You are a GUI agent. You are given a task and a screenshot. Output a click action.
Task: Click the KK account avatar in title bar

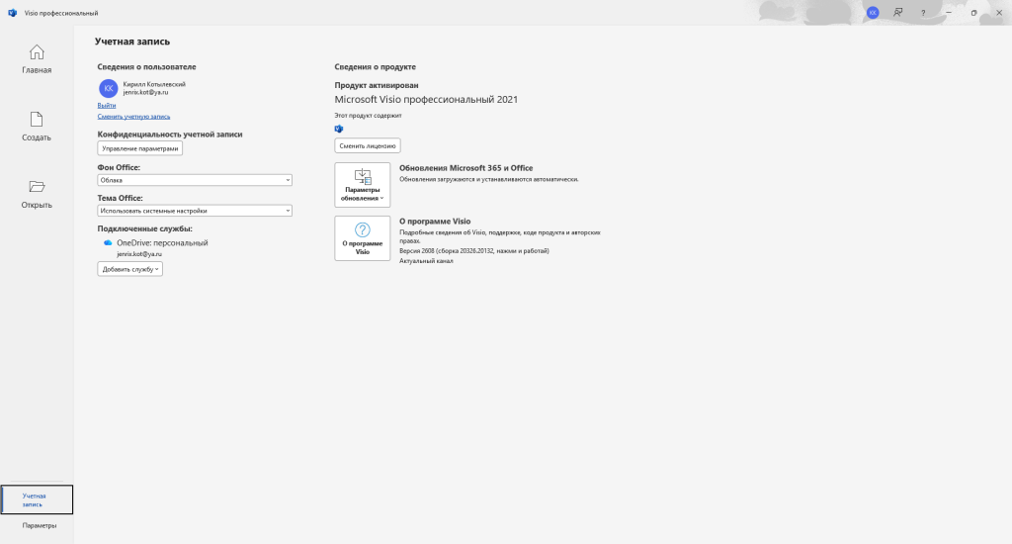[x=873, y=13]
